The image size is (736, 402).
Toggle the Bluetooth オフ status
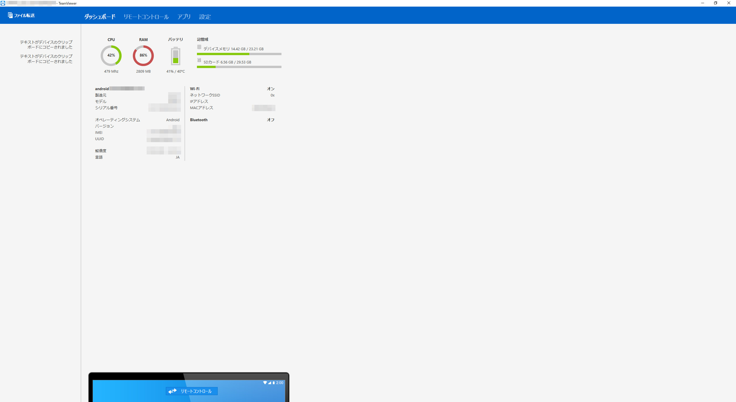[x=271, y=120]
